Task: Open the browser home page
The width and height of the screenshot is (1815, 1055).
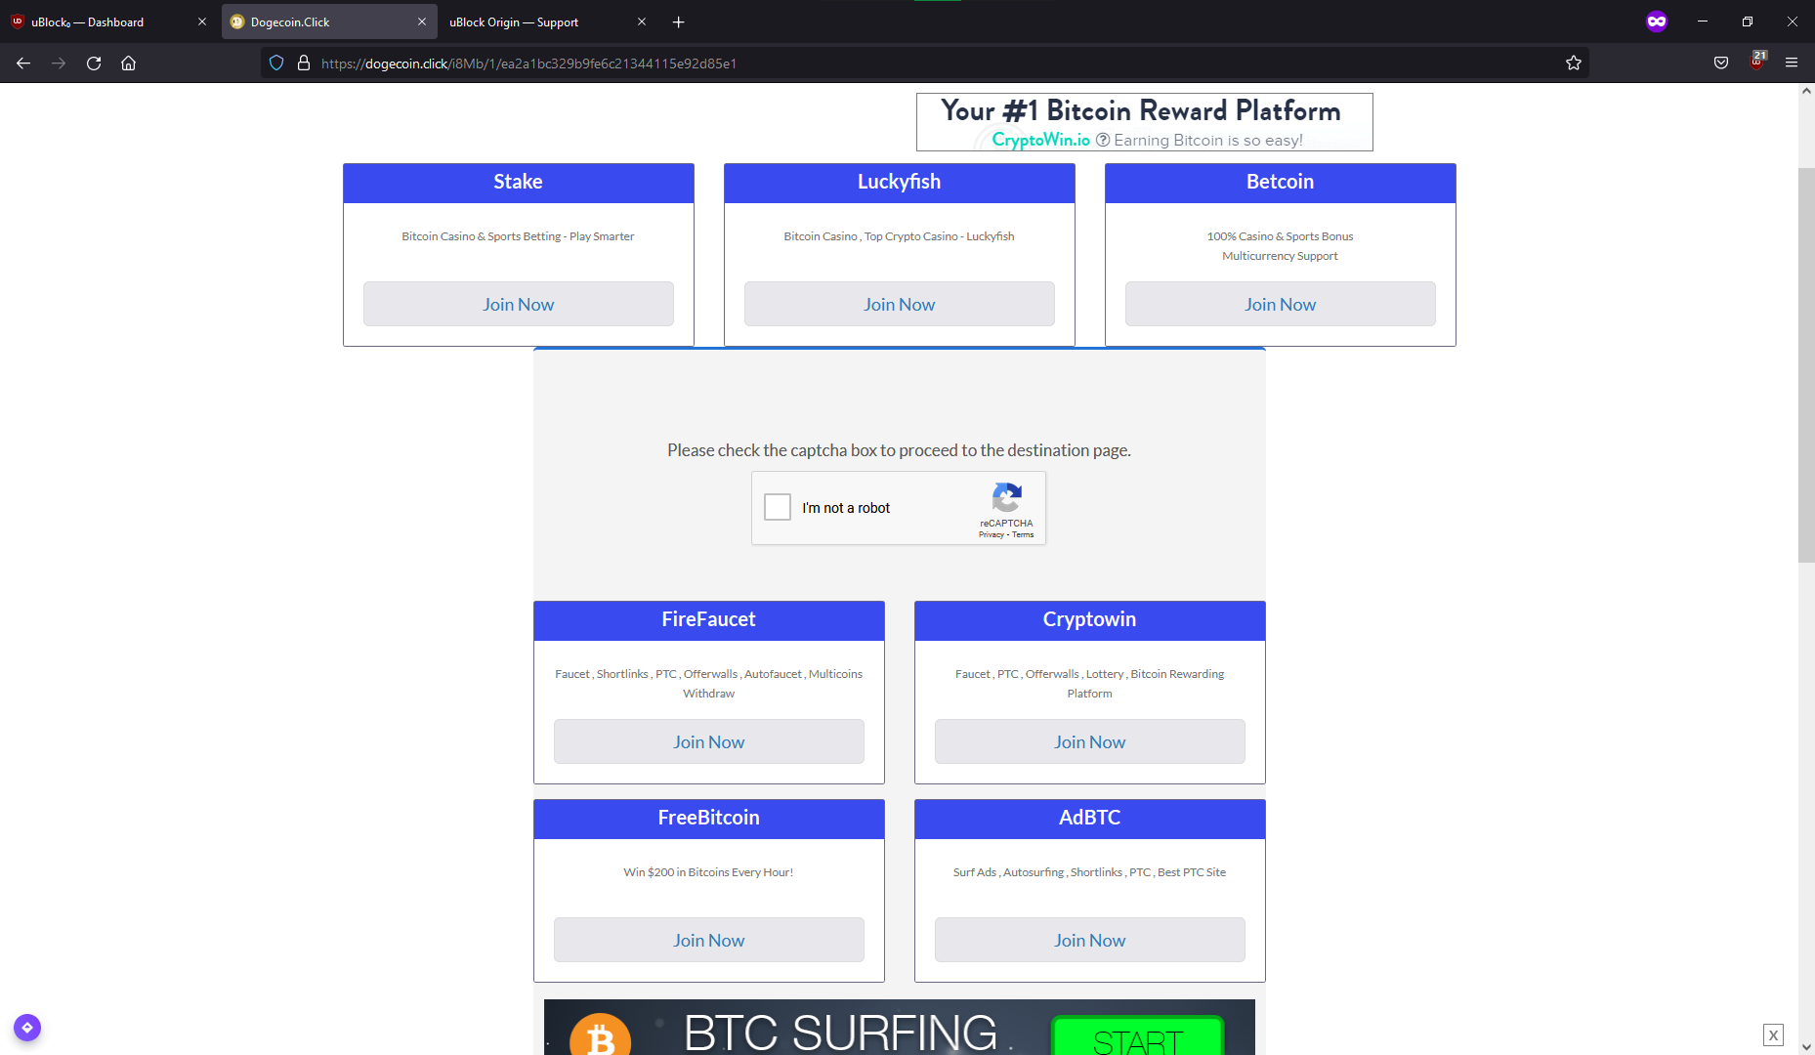Action: (128, 63)
